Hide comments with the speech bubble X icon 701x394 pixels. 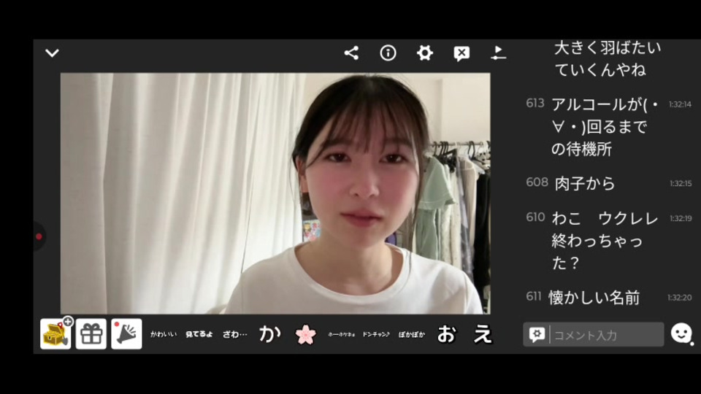coord(461,53)
